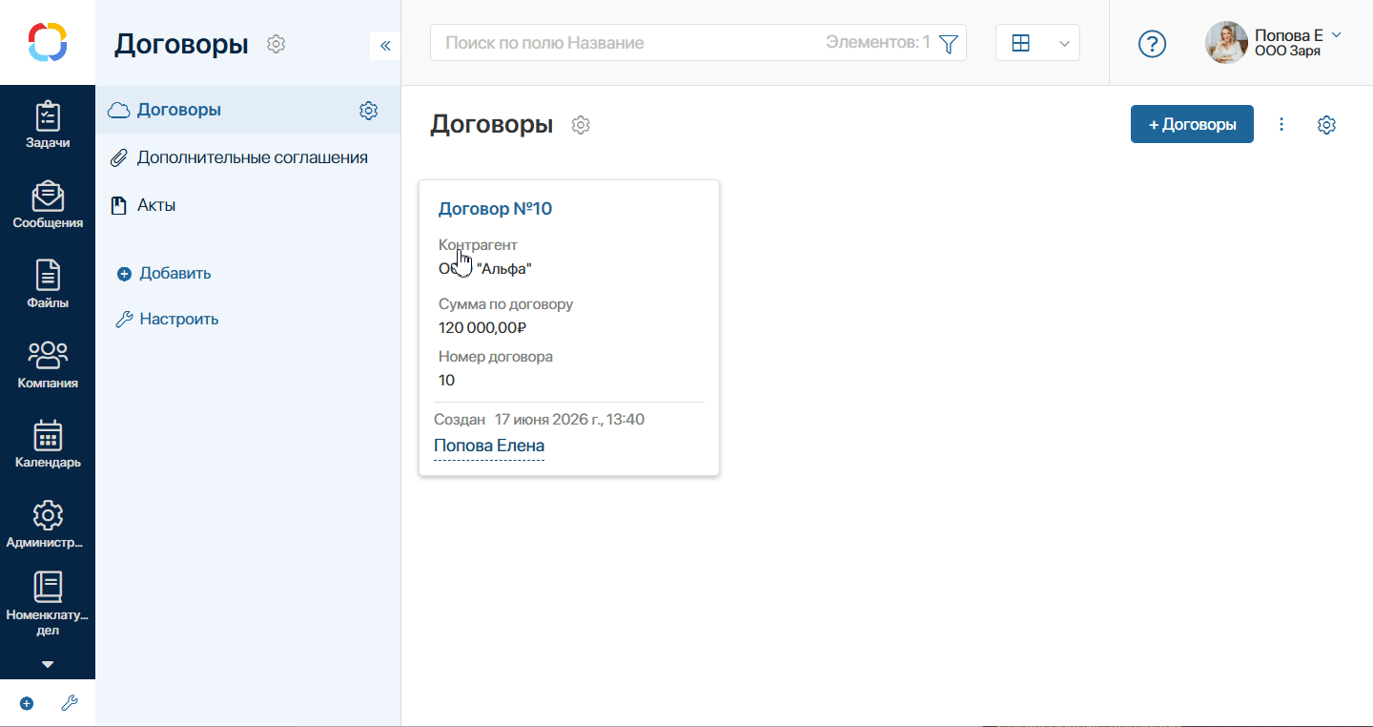Click the user avatar photo

pyautogui.click(x=1226, y=43)
